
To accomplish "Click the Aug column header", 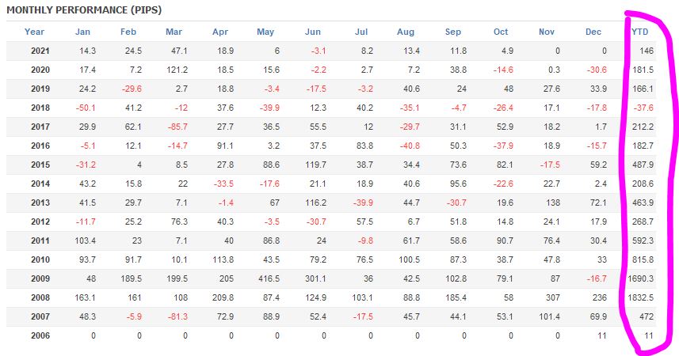I will point(405,32).
